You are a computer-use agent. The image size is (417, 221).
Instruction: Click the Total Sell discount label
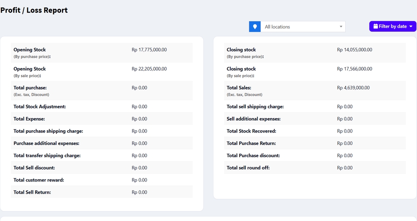click(34, 168)
